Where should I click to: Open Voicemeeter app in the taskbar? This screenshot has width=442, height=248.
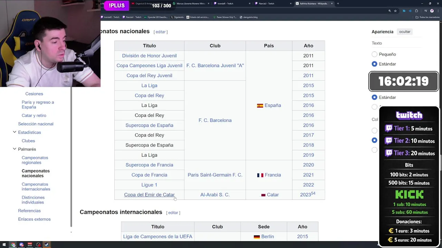[30, 245]
